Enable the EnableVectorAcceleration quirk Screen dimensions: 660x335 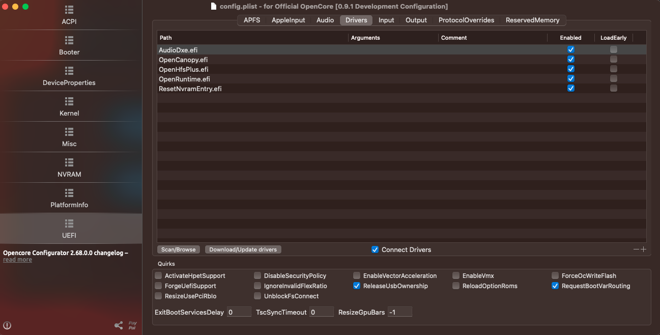coord(357,275)
